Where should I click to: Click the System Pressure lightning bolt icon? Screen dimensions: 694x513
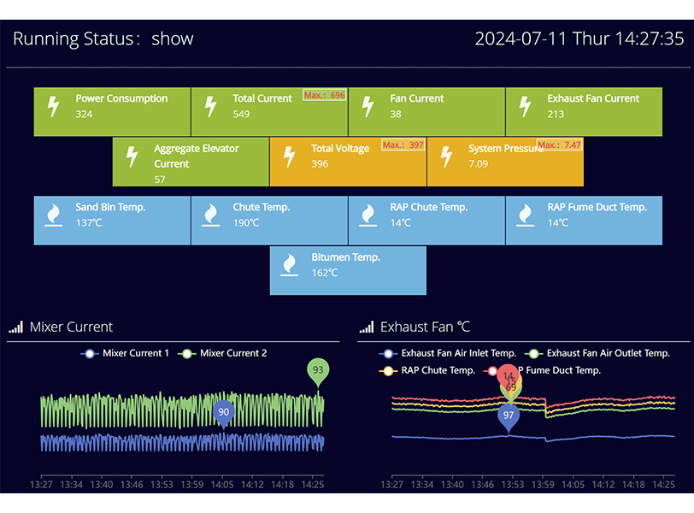pos(446,156)
